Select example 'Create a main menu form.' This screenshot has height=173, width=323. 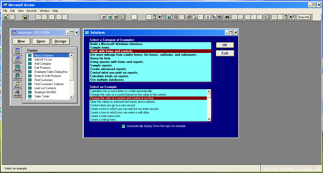click(x=148, y=116)
